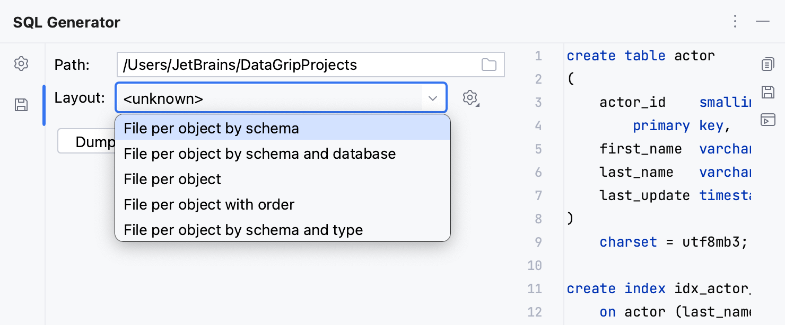
Task: Expand the Layout dropdown chevron
Action: [432, 97]
